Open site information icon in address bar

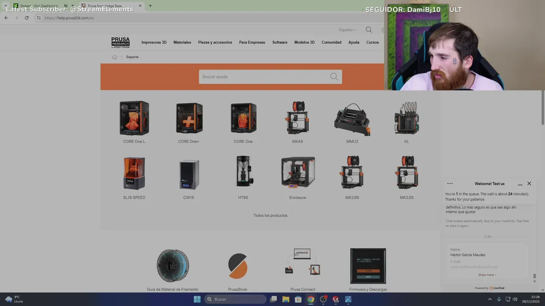point(38,18)
